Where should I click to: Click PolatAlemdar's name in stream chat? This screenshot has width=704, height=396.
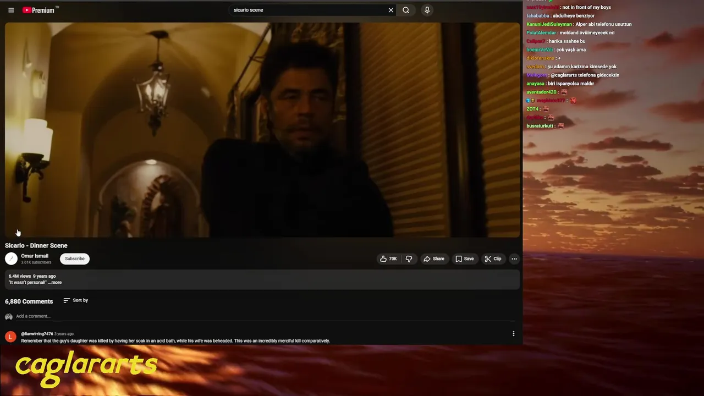(x=541, y=33)
